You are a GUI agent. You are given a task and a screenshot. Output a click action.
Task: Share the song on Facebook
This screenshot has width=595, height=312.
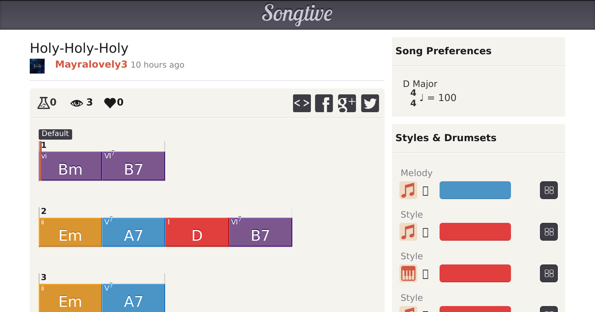pos(324,103)
